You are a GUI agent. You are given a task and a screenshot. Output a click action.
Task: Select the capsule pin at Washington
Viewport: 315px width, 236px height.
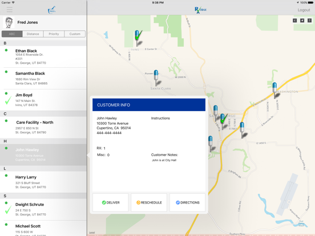[x=275, y=90]
